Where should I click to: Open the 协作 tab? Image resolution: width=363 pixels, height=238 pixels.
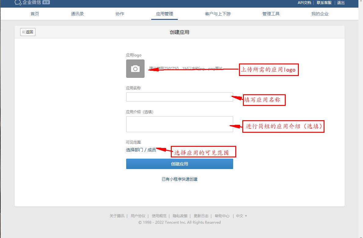(x=120, y=14)
